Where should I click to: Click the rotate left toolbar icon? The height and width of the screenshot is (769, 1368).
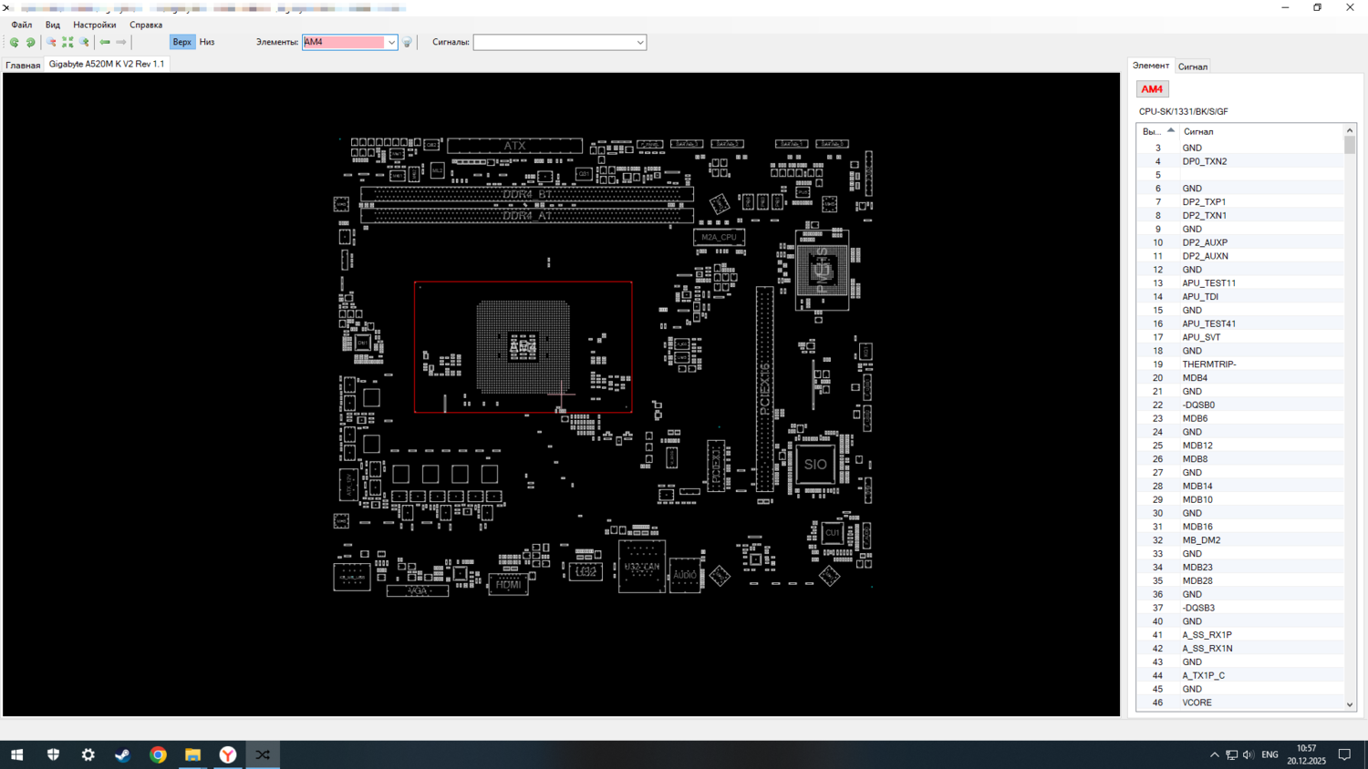15,42
